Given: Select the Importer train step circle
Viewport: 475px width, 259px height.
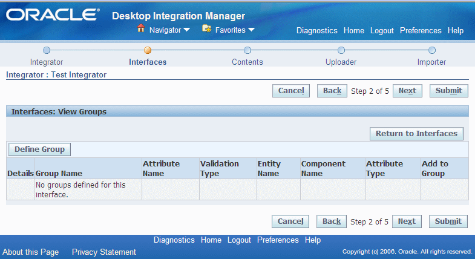Looking at the screenshot, I should point(431,50).
